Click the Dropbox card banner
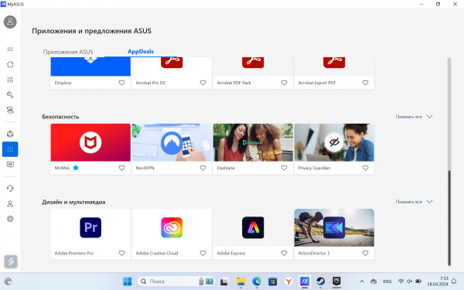464x290 pixels. pyautogui.click(x=90, y=67)
